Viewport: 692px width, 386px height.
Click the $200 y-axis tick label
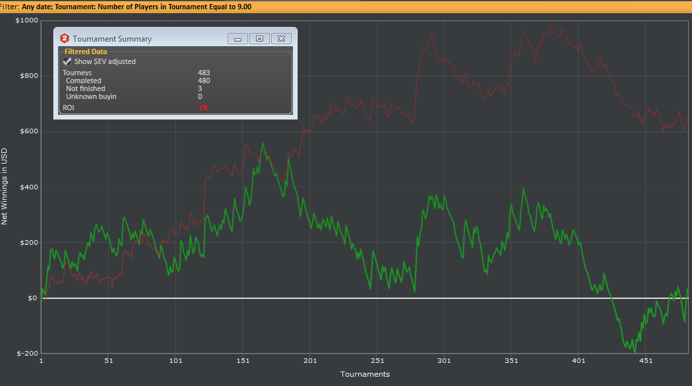coord(29,242)
